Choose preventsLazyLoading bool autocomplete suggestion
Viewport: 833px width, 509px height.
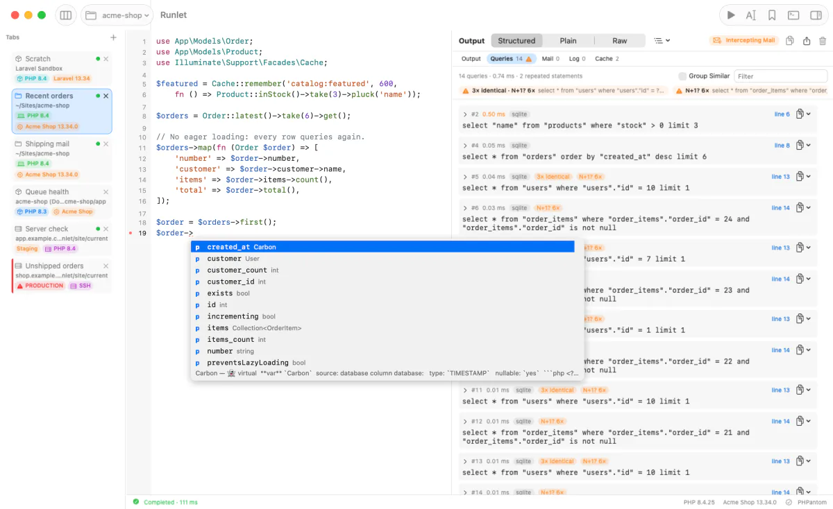click(382, 363)
